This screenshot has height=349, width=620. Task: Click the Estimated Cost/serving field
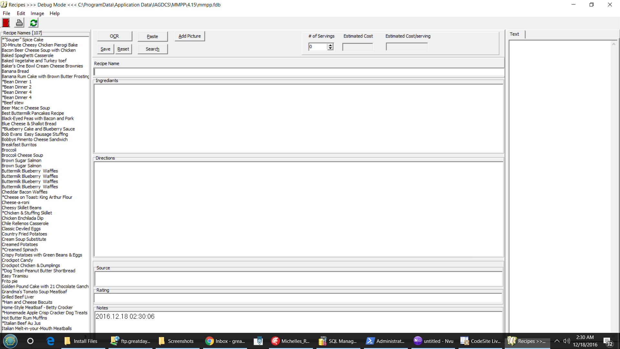[407, 47]
